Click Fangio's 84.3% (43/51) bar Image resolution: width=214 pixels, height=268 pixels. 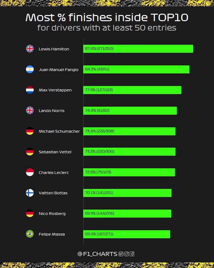click(136, 69)
